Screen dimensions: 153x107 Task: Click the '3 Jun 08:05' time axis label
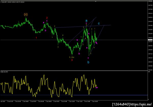[48, 102]
